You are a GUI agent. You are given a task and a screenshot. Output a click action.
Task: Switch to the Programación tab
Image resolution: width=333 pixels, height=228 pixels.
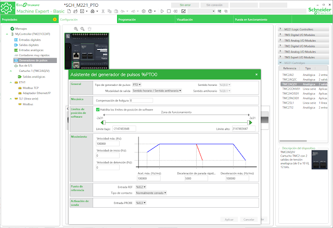pyautogui.click(x=146, y=19)
